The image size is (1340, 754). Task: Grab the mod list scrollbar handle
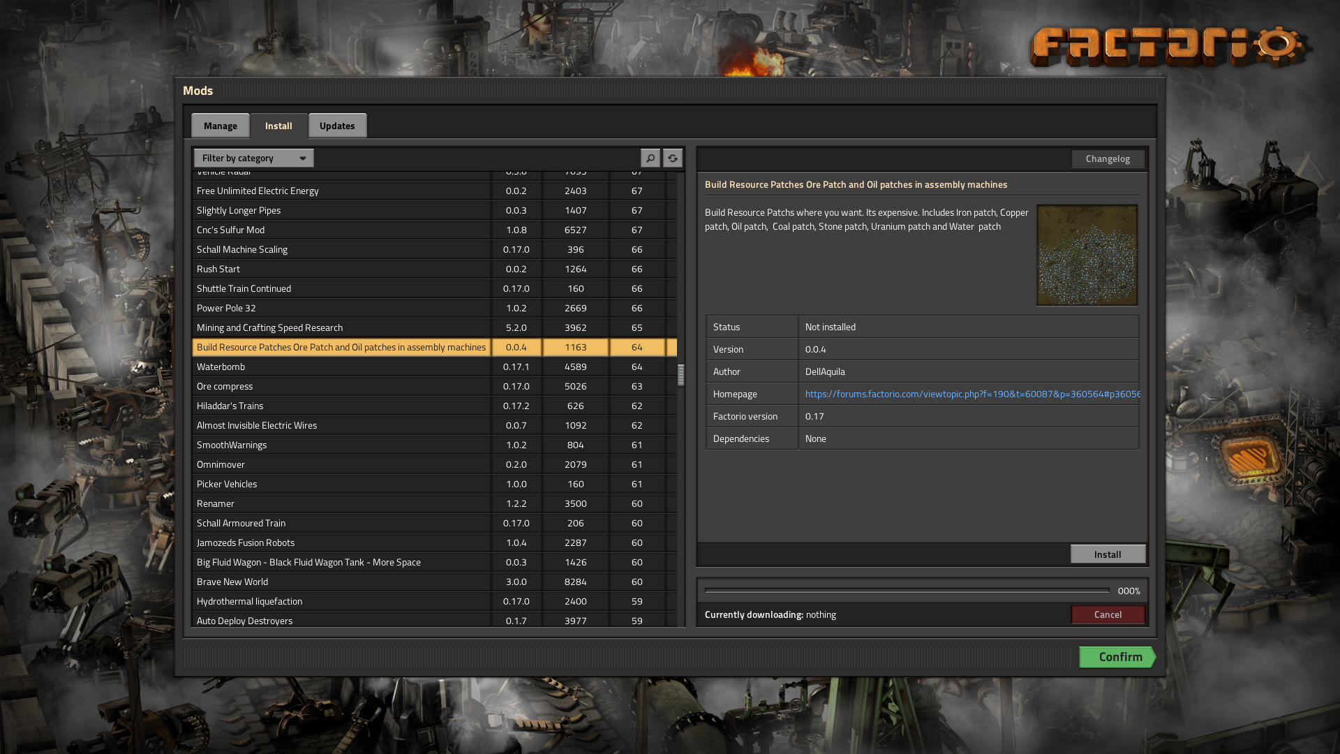[x=680, y=375]
